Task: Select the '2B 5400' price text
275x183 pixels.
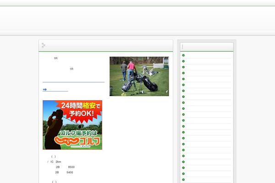Action: click(64, 172)
